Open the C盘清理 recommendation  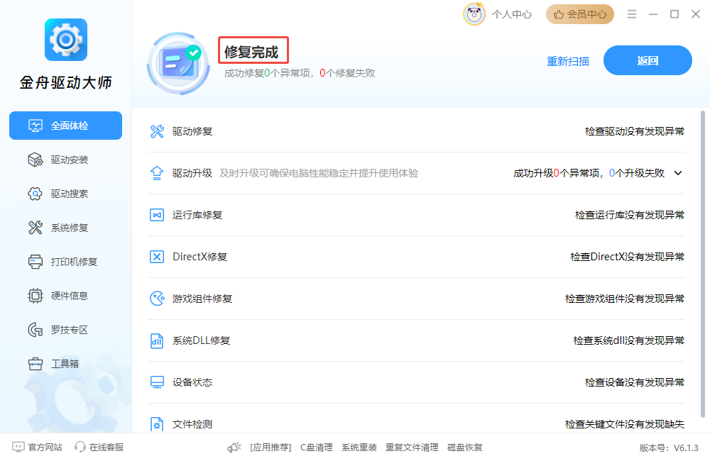click(x=317, y=448)
